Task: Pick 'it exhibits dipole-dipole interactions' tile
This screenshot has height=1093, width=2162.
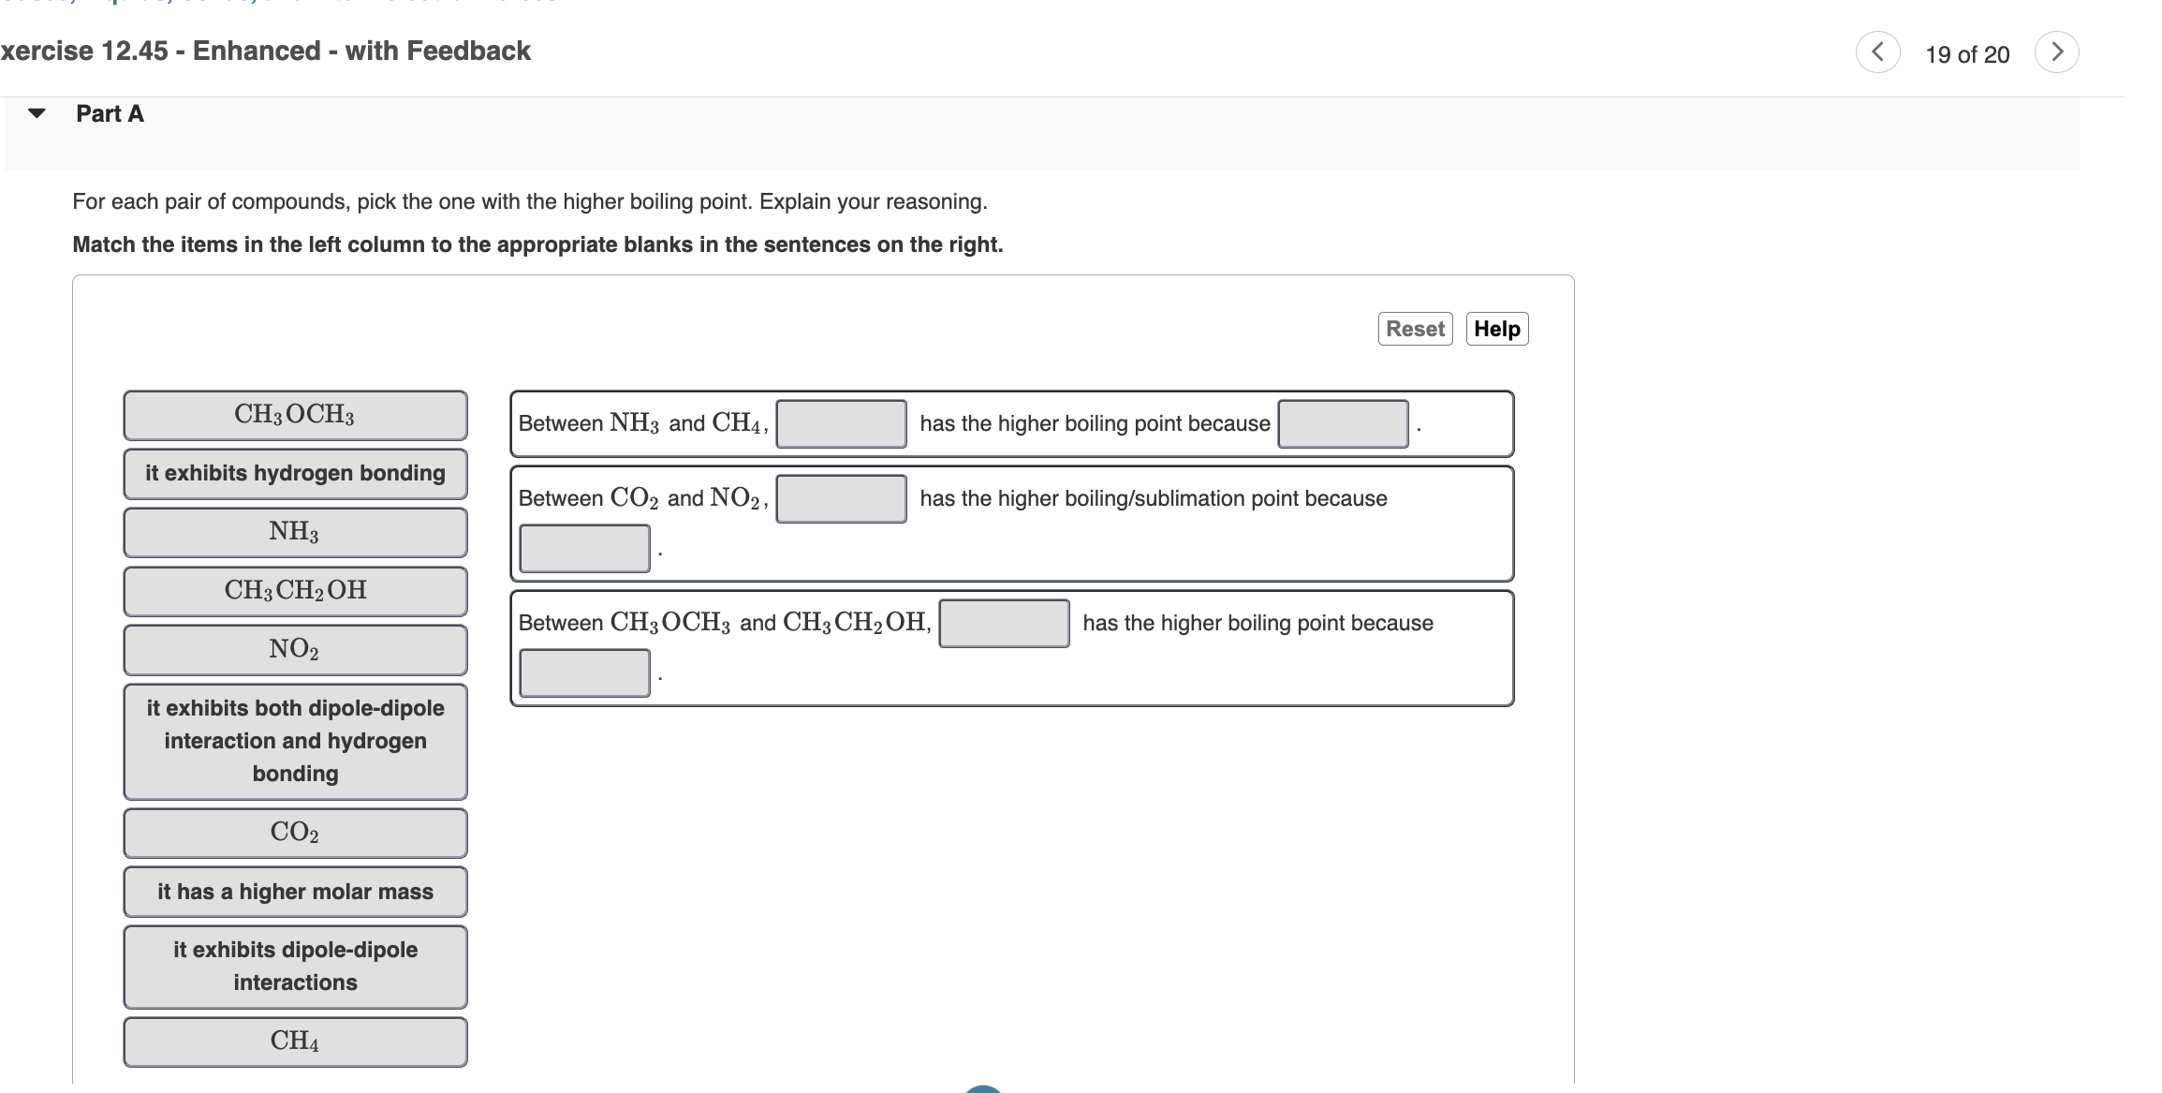Action: [x=295, y=967]
